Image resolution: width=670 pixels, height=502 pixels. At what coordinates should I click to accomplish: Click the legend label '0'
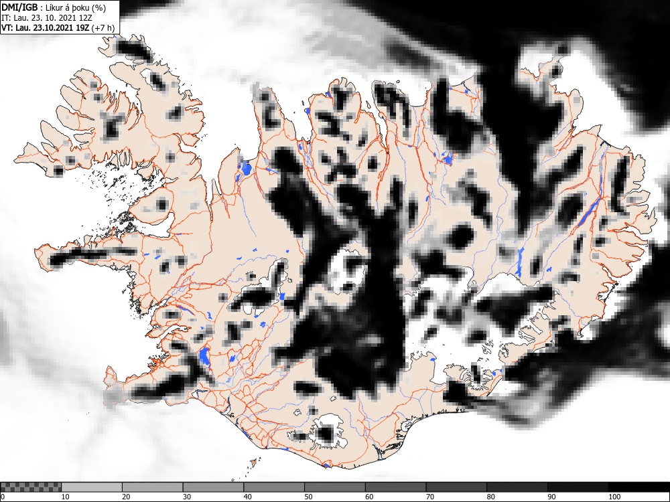pyautogui.click(x=3, y=497)
